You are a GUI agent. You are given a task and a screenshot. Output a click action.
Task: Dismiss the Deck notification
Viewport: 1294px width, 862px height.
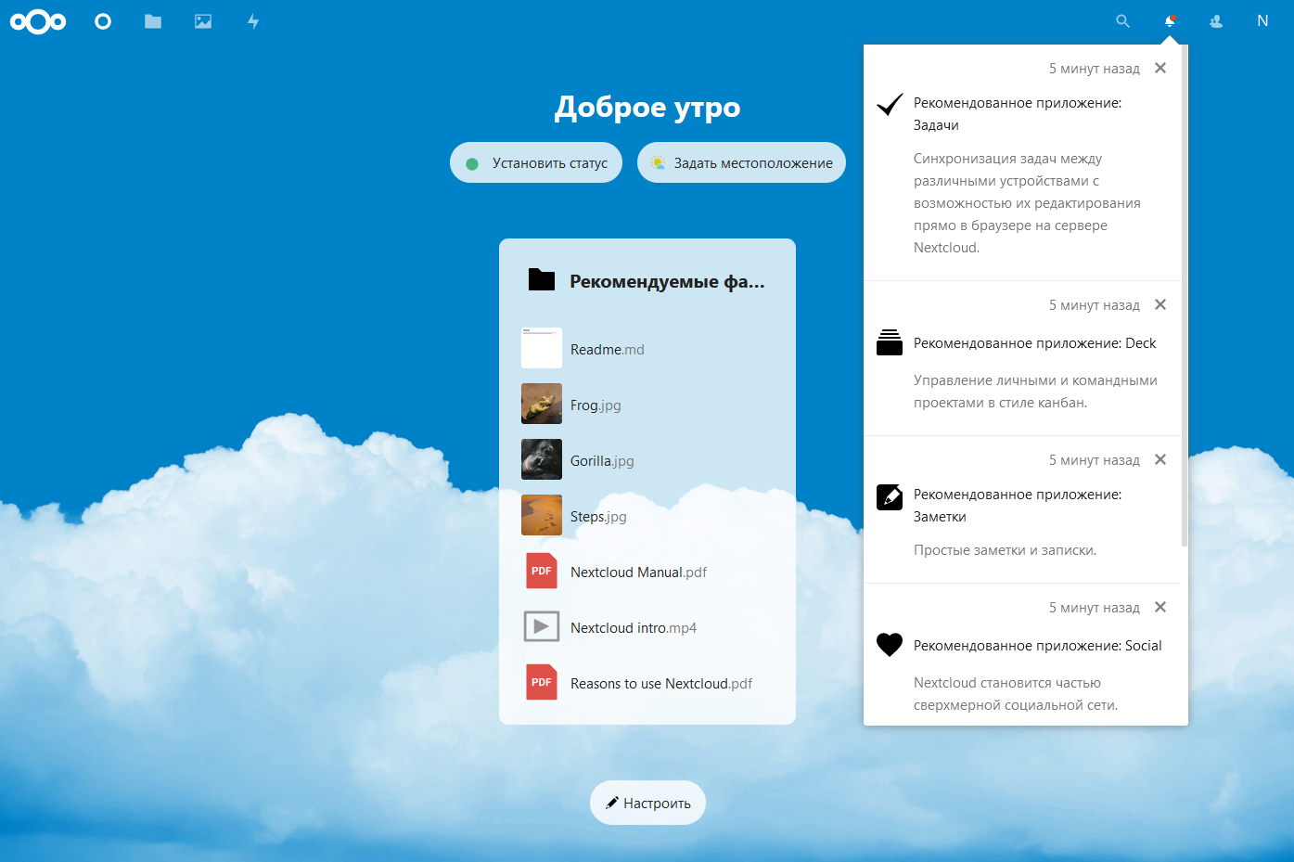point(1160,304)
